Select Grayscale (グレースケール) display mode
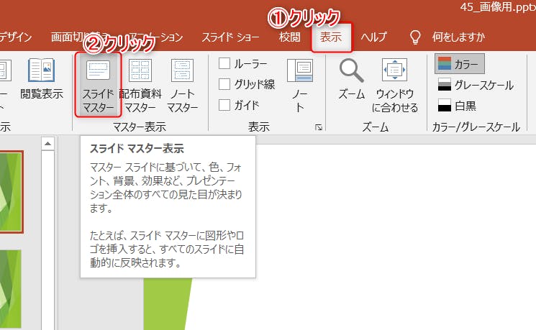Screen dimensions: 536x330 pos(474,85)
